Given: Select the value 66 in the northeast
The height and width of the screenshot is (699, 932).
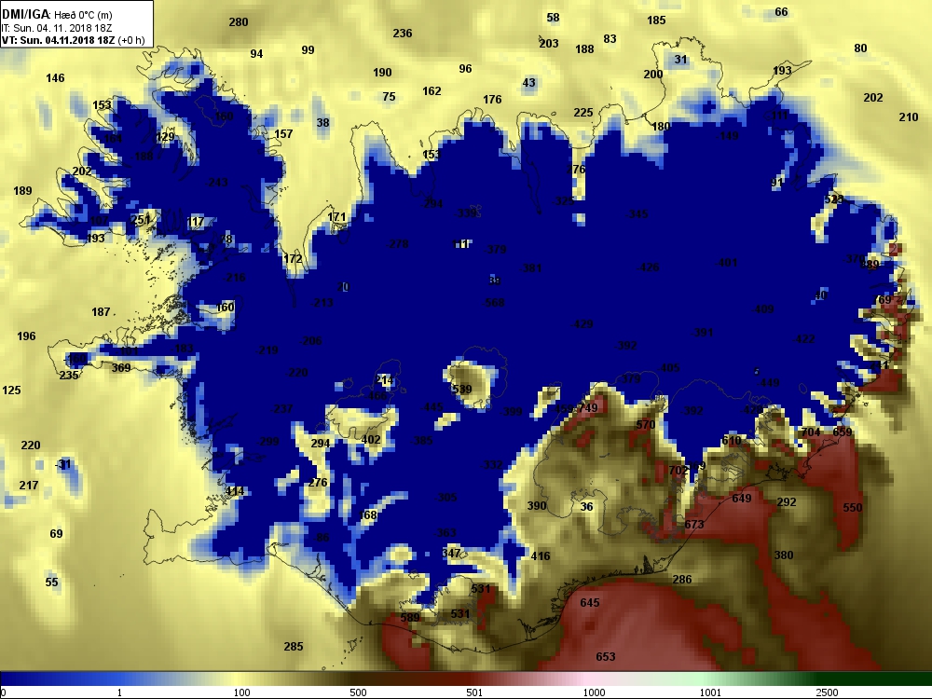Looking at the screenshot, I should click(781, 12).
